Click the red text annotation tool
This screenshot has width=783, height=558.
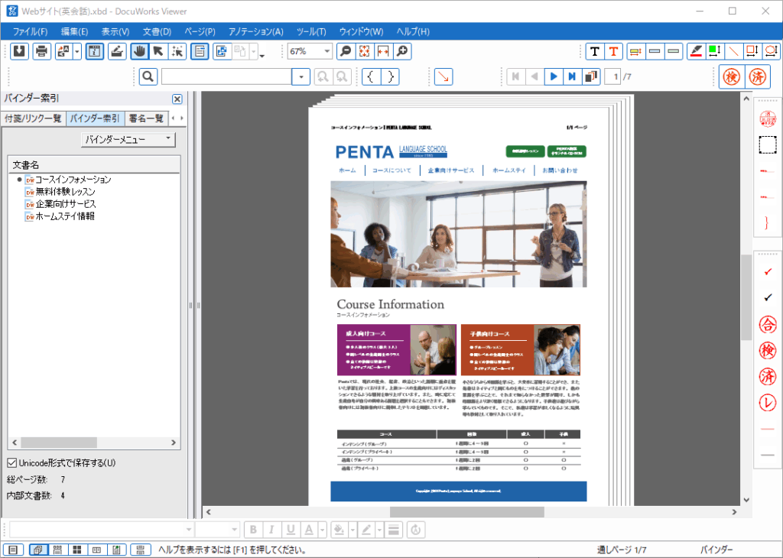(x=613, y=51)
